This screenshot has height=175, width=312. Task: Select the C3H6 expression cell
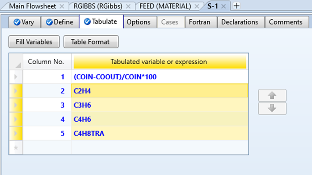click(160, 105)
